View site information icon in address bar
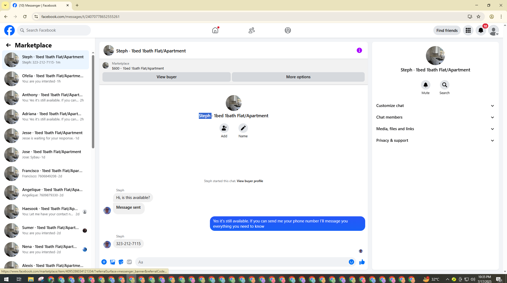 click(x=36, y=17)
